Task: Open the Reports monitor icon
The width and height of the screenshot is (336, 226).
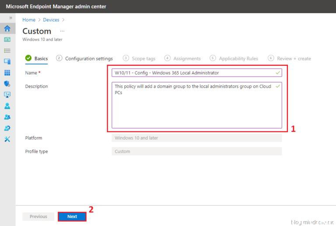Action: [7, 95]
